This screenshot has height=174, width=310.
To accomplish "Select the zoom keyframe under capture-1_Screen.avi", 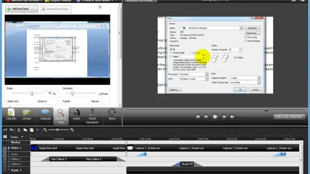I will [x=145, y=154].
